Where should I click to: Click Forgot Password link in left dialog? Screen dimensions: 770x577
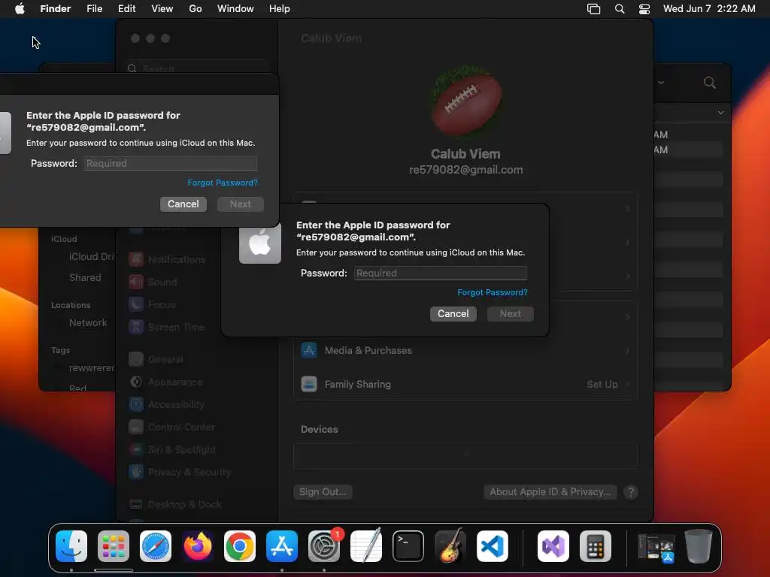223,183
